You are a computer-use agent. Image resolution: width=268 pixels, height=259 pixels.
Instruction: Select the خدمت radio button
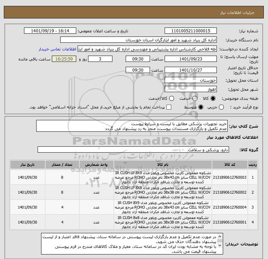(x=195, y=98)
